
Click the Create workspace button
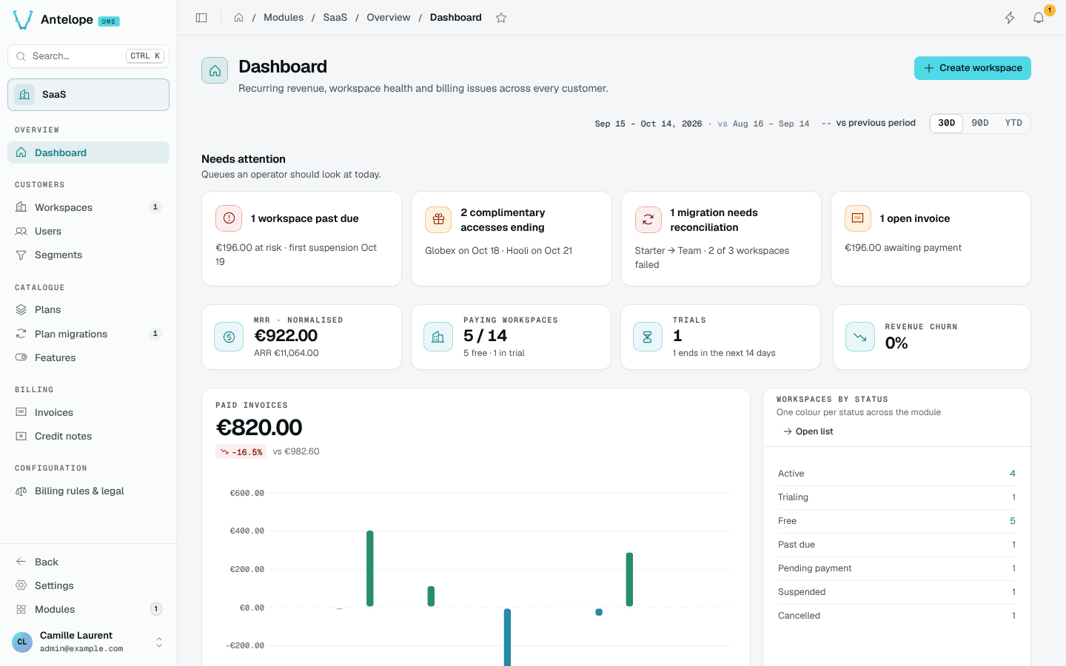pyautogui.click(x=973, y=68)
